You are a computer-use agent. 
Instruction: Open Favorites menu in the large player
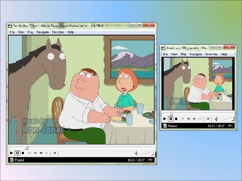[x=58, y=32]
